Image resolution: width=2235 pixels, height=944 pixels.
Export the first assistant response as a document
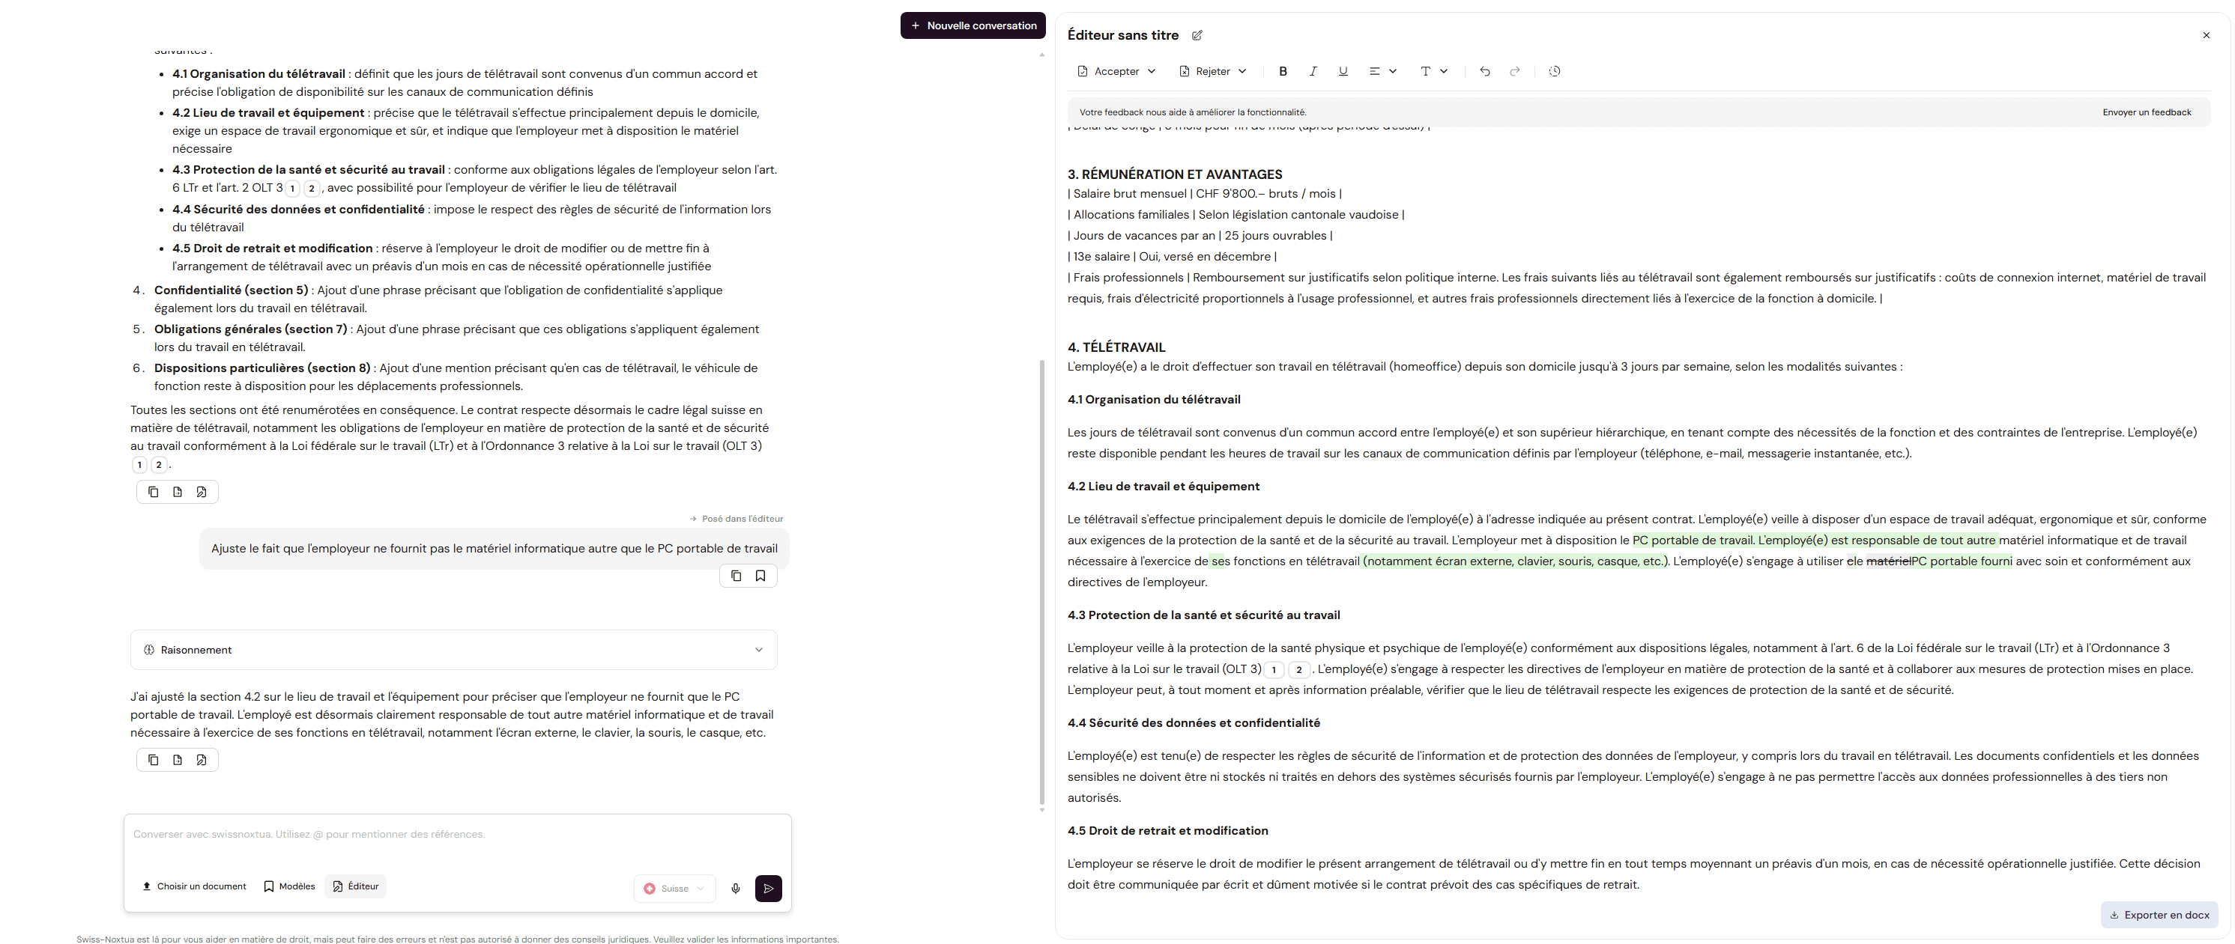coord(178,493)
